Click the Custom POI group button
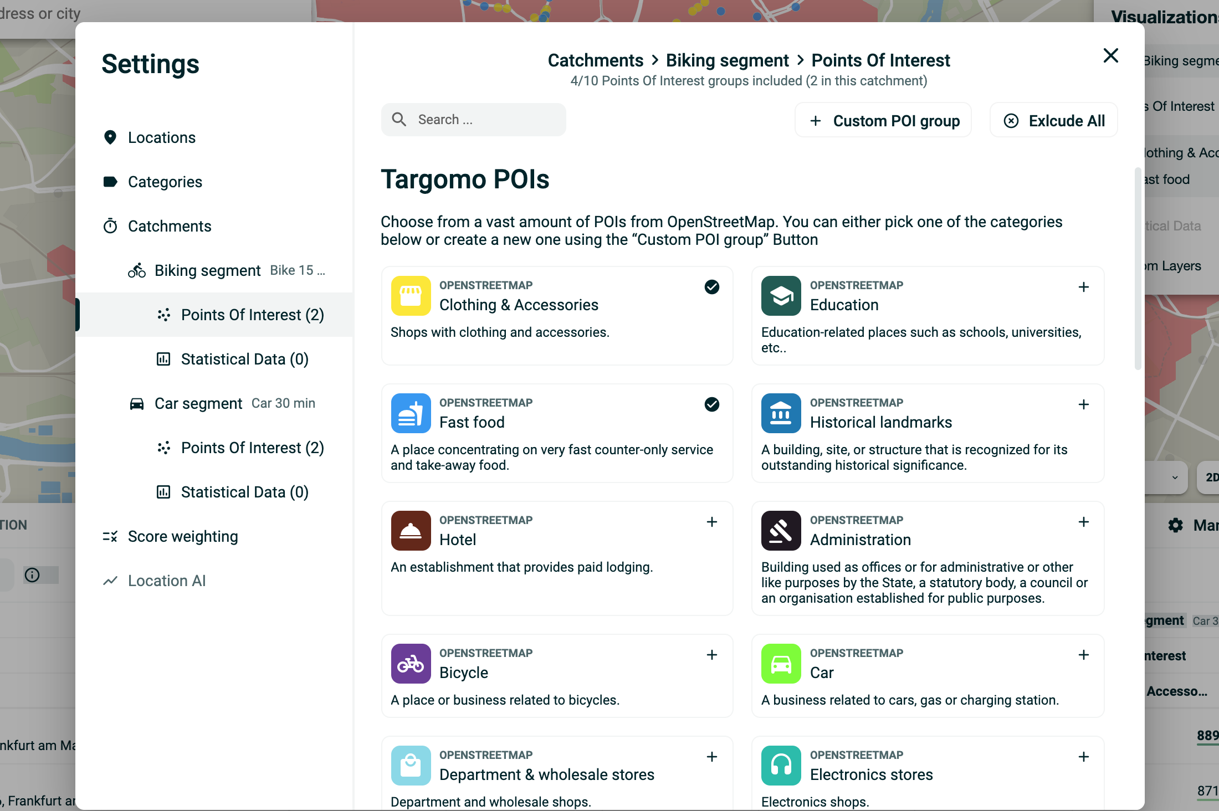The image size is (1219, 811). click(x=883, y=120)
